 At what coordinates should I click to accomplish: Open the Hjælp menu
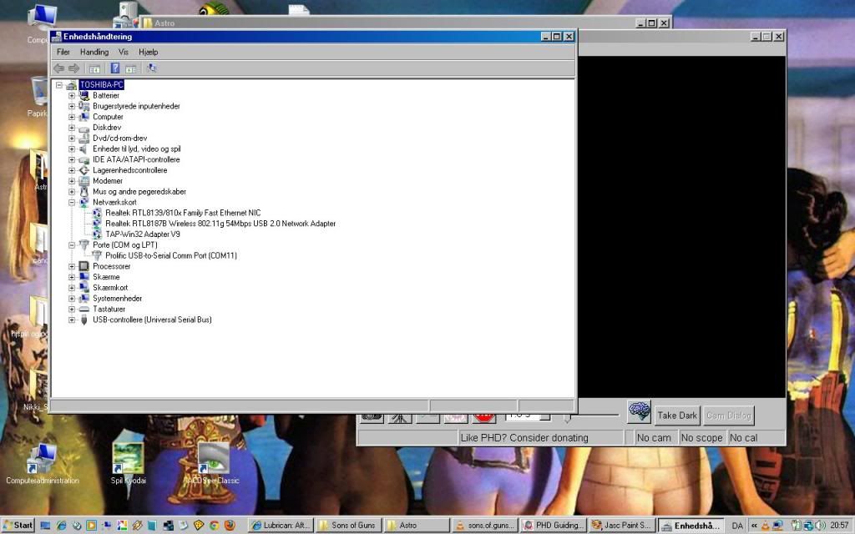(x=149, y=53)
